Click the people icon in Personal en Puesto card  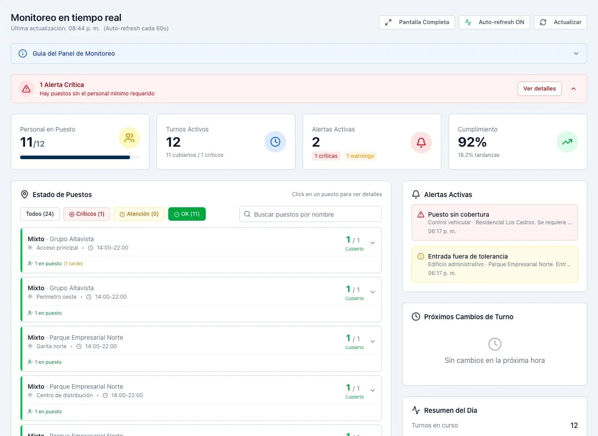click(x=129, y=138)
